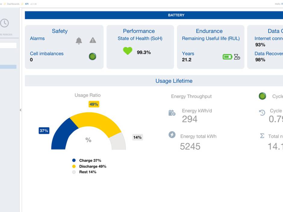The height and width of the screenshot is (212, 283).
Task: Click the green heart State of Health icon
Action: point(128,51)
